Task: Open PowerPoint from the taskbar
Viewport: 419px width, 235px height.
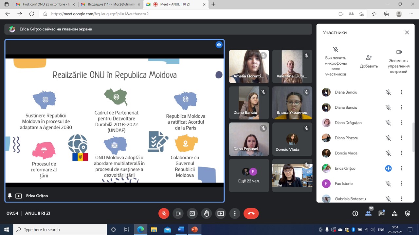Action: tap(194, 229)
